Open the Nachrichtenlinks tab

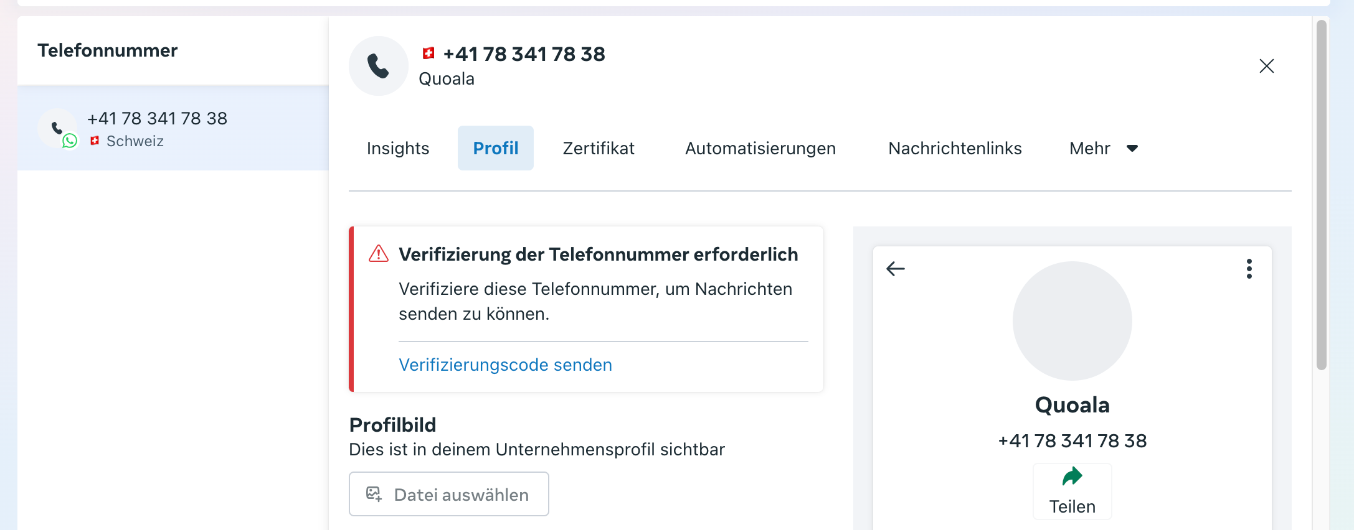tap(955, 148)
